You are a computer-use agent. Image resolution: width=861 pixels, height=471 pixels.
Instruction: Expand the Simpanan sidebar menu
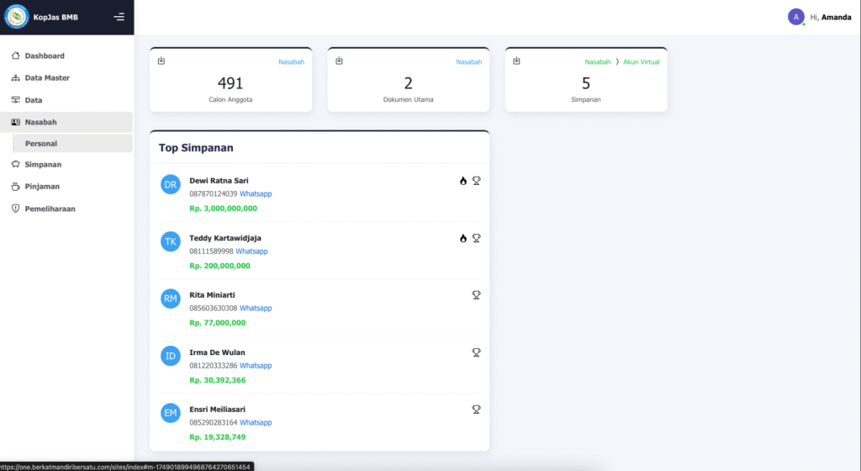pos(42,165)
